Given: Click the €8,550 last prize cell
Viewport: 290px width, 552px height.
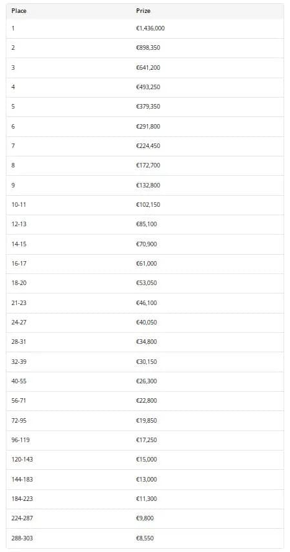Looking at the screenshot, I should pos(145,538).
